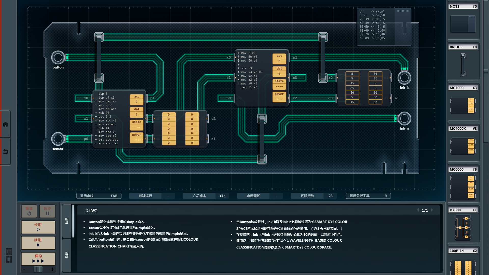
Task: Select the MC6000 microcontroller part
Action: 463,187
